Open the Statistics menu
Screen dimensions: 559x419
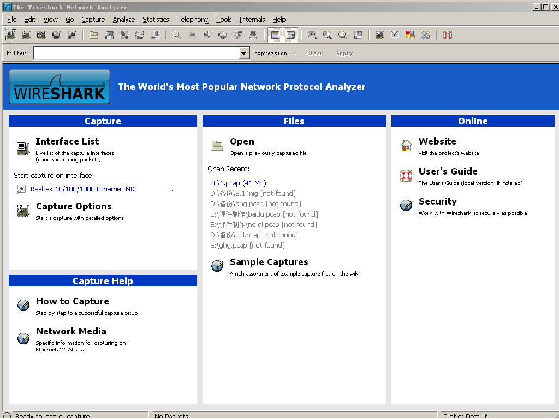[x=156, y=20]
